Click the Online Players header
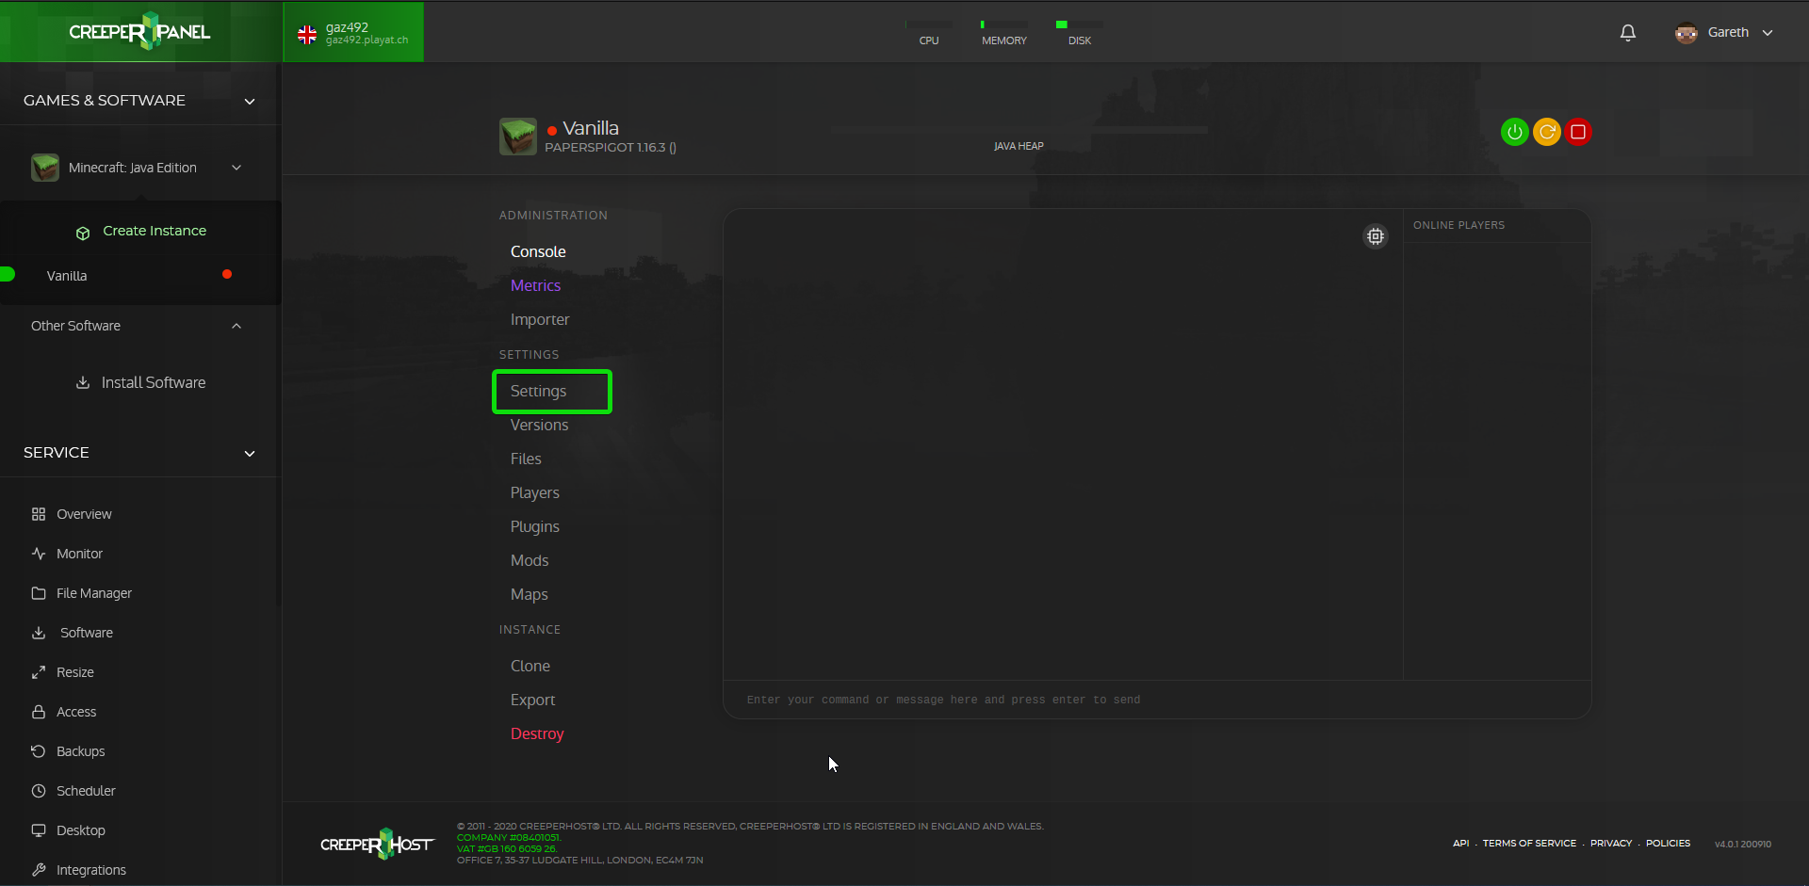This screenshot has width=1809, height=886. 1459,225
